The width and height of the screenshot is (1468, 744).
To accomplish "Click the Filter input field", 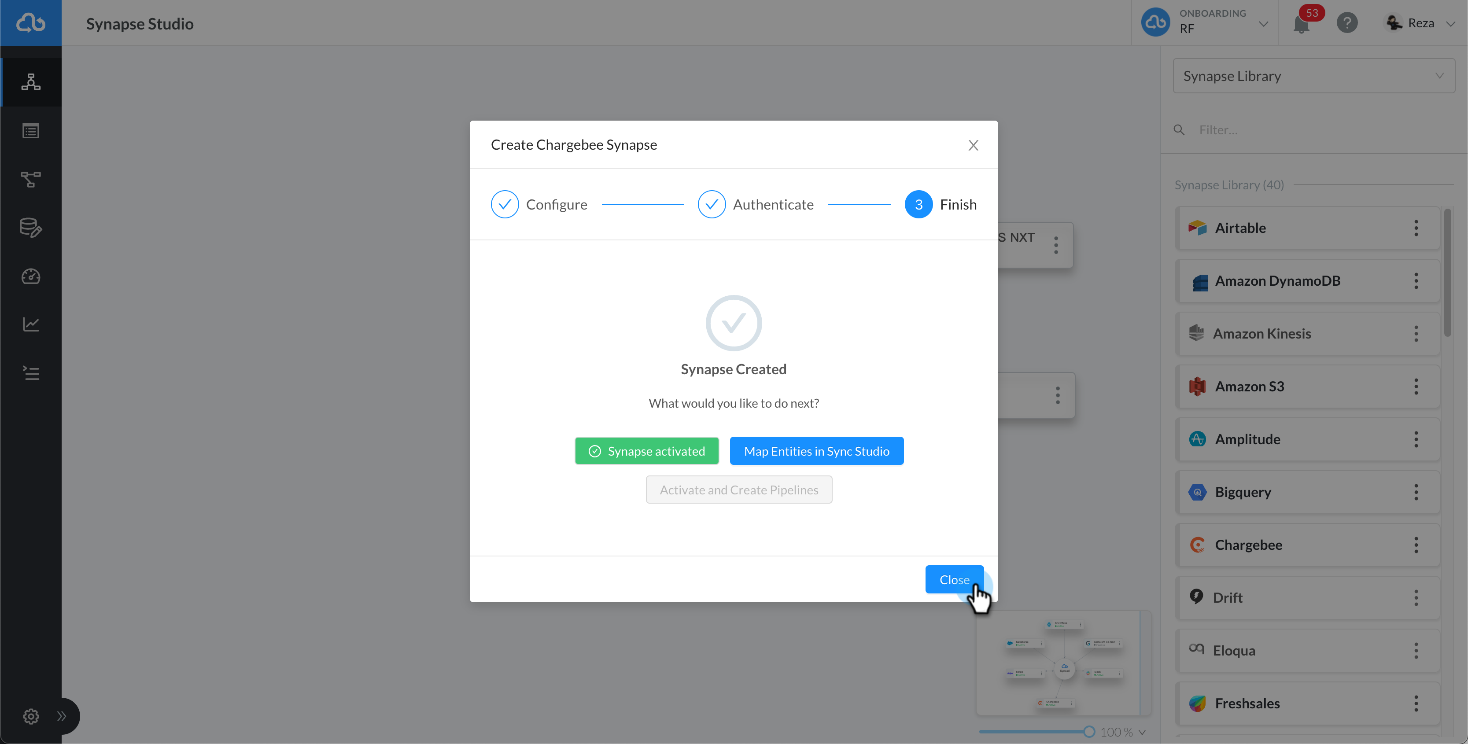I will coord(1322,130).
